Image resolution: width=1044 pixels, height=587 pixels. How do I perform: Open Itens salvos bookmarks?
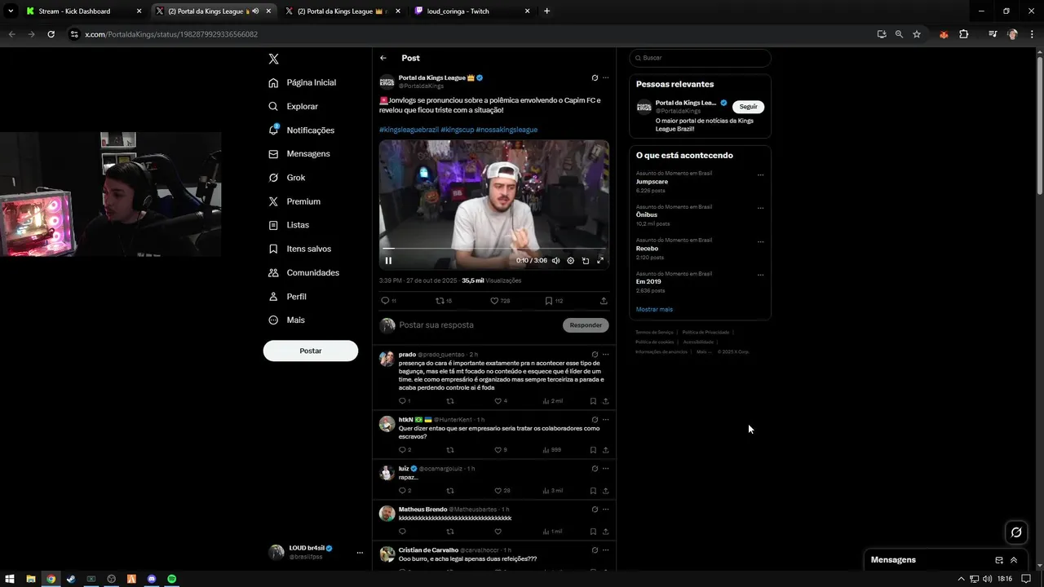point(299,249)
